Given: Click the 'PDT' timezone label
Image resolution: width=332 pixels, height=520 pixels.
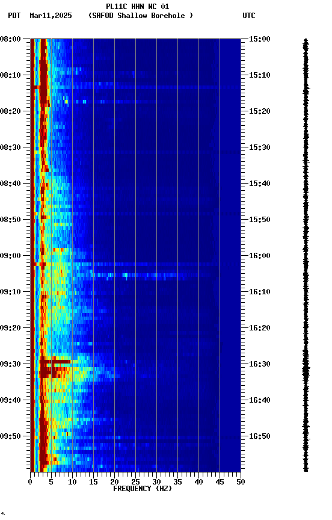Looking at the screenshot, I should point(14,16).
